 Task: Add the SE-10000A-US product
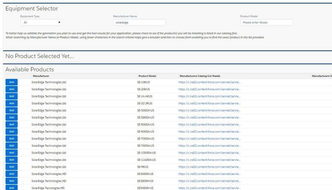tap(12, 153)
